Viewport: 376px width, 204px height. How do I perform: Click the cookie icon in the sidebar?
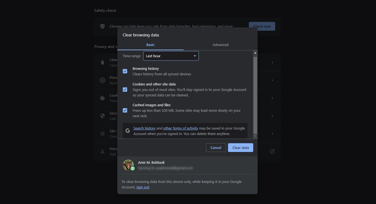[x=102, y=98]
